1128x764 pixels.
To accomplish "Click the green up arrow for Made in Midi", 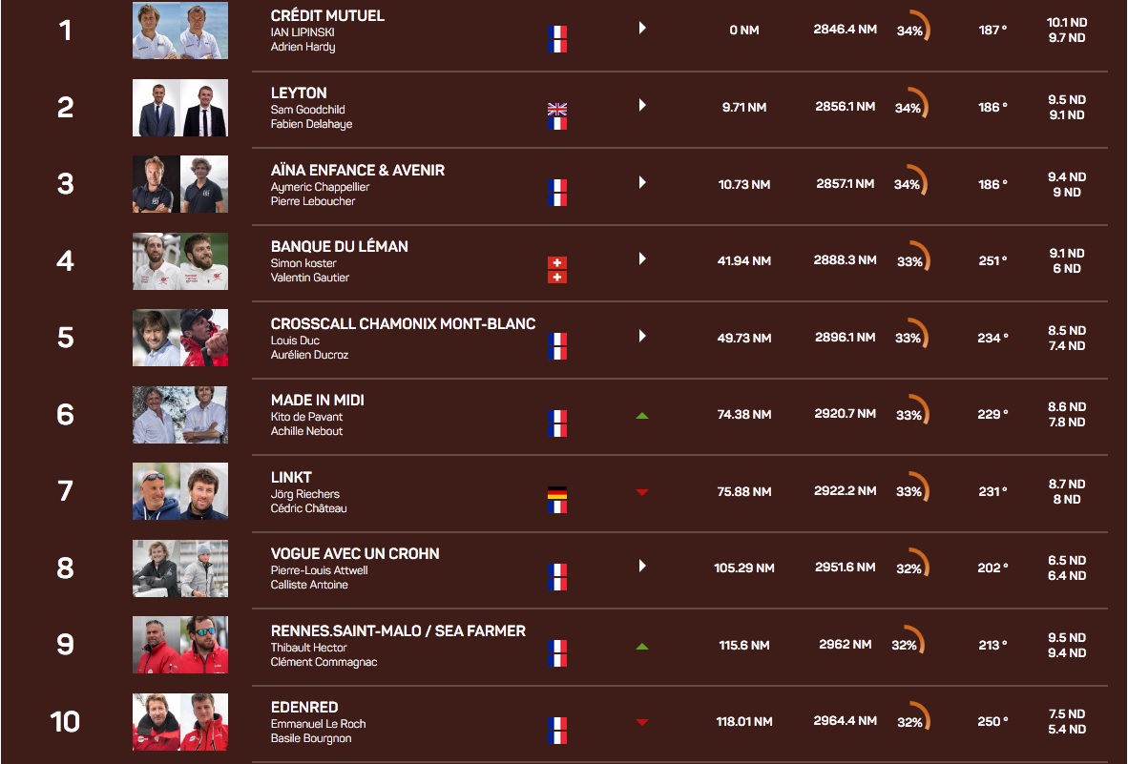I will pos(642,415).
